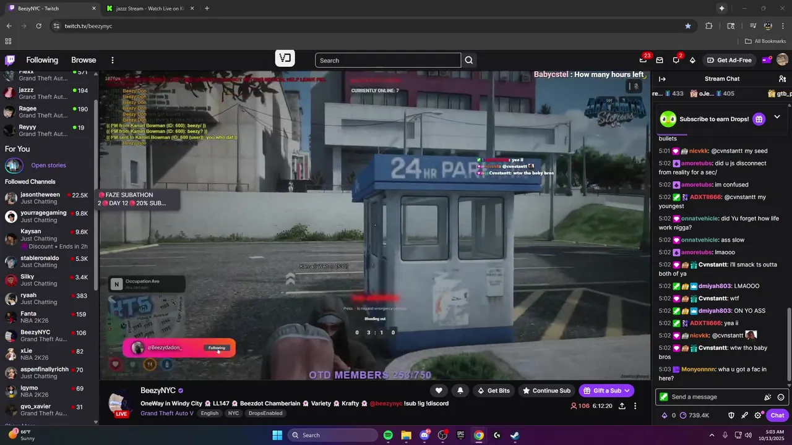The width and height of the screenshot is (792, 445).
Task: Open the party popper celebration icon in chat
Action: [x=768, y=397]
